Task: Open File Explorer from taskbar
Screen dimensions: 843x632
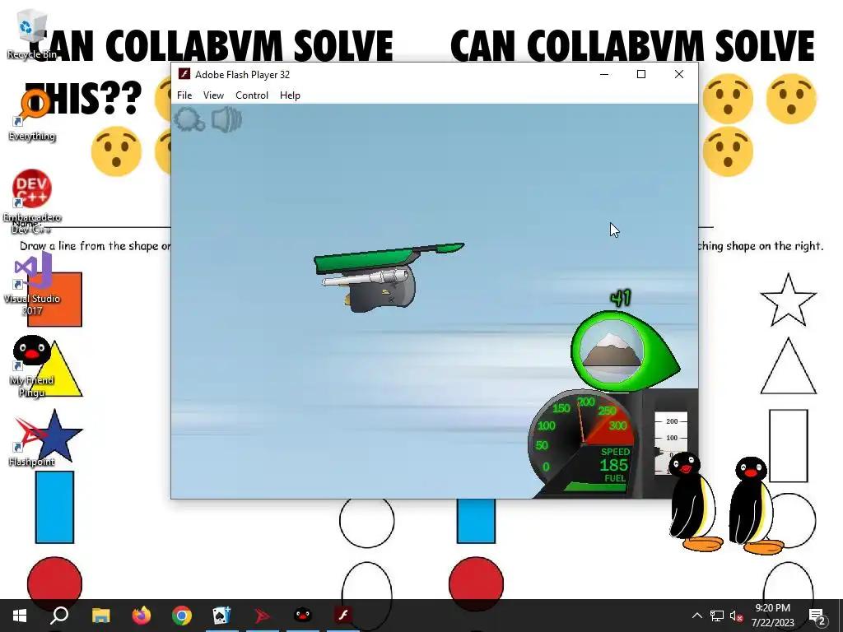Action: pyautogui.click(x=100, y=616)
